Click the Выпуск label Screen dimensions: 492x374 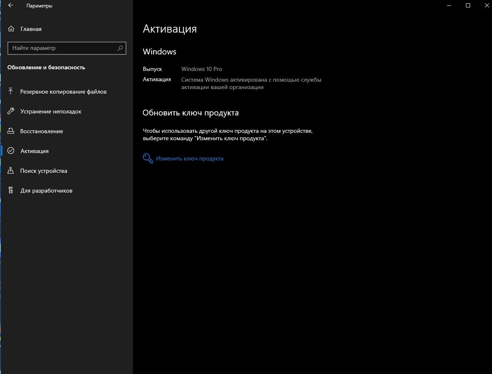click(x=152, y=69)
